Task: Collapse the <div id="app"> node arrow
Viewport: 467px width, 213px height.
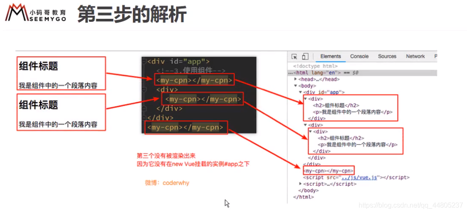Action: pyautogui.click(x=300, y=92)
